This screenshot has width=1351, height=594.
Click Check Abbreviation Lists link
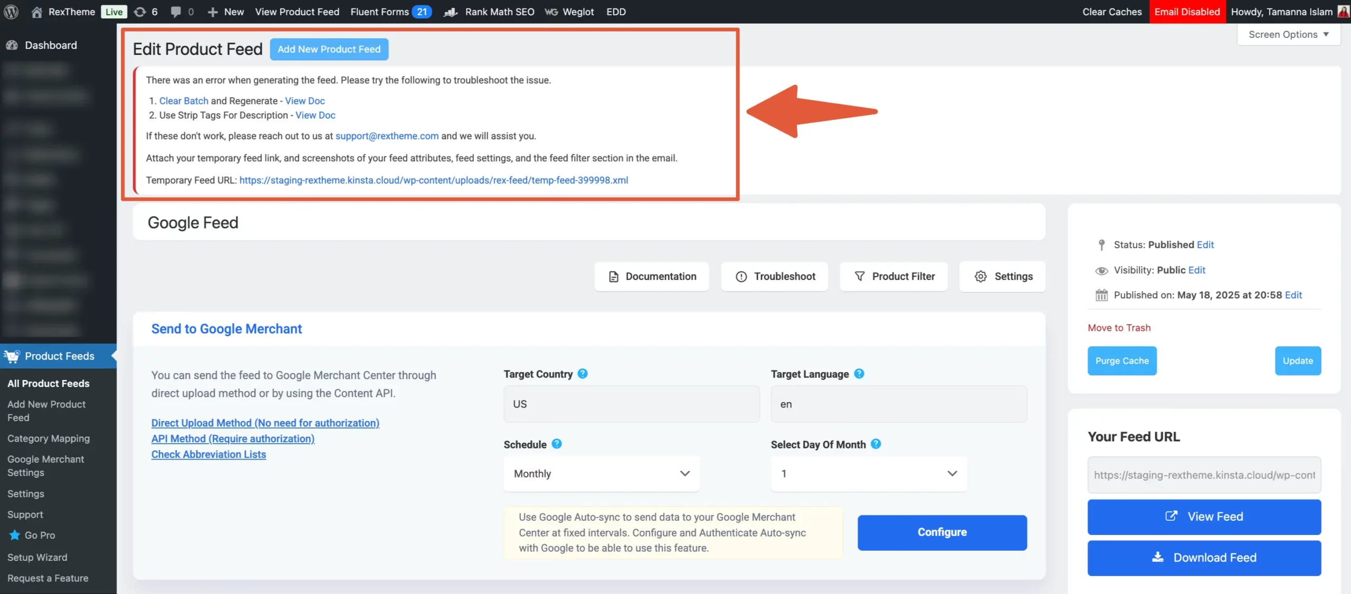[208, 454]
